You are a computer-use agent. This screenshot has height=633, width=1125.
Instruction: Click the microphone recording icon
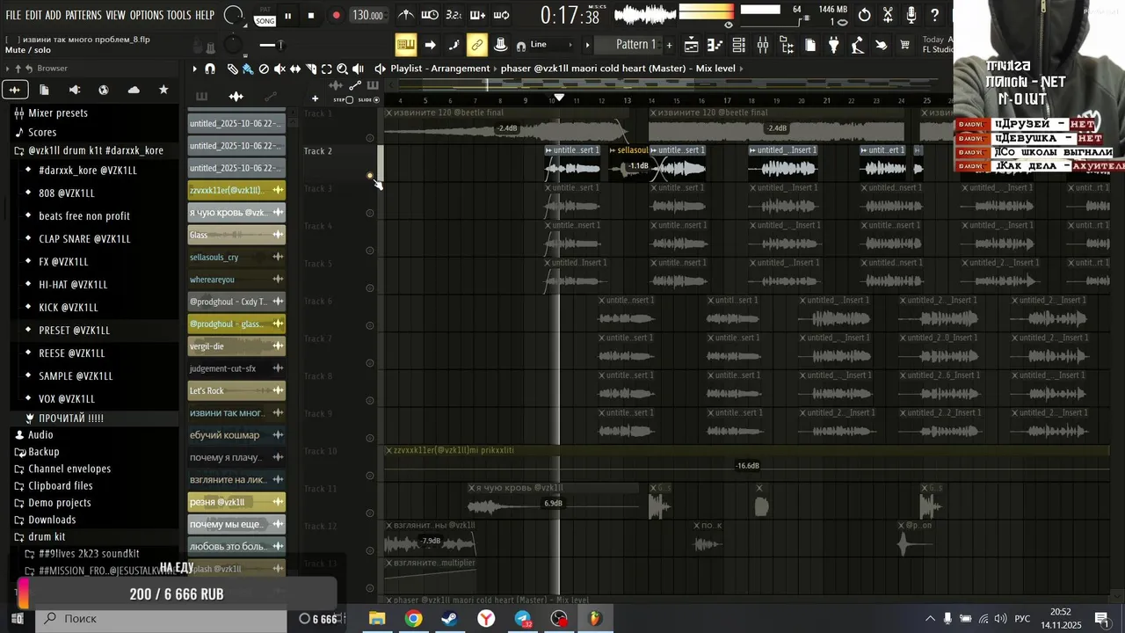point(911,15)
